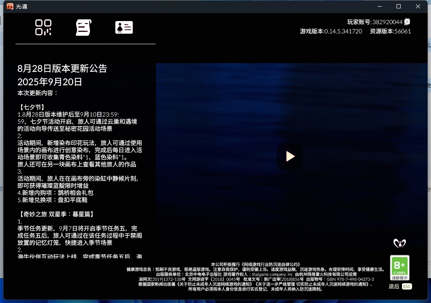431x303 pixels.
Task: Minimize the 光遇 window
Action: [x=380, y=6]
